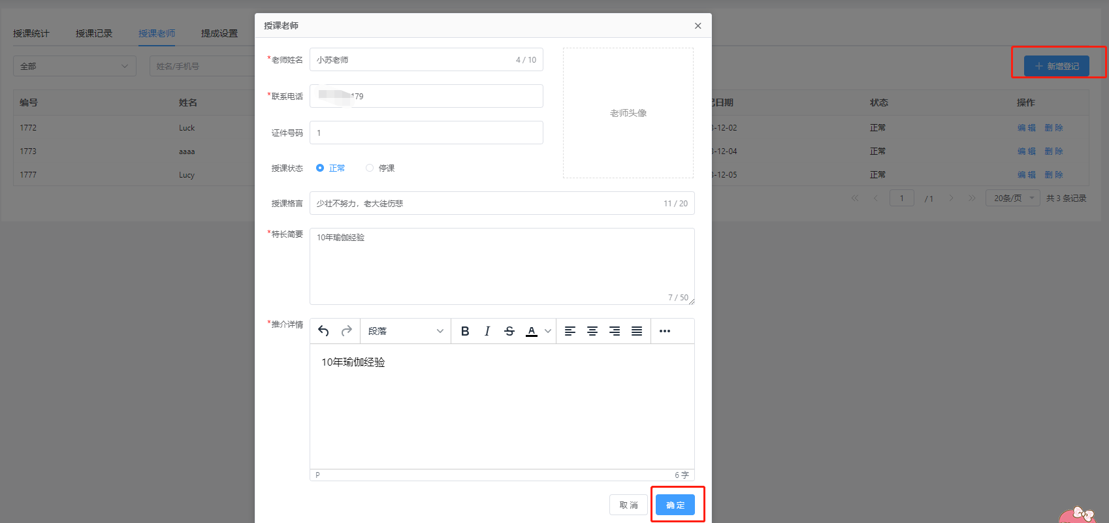Click the text color A button

[x=532, y=331]
